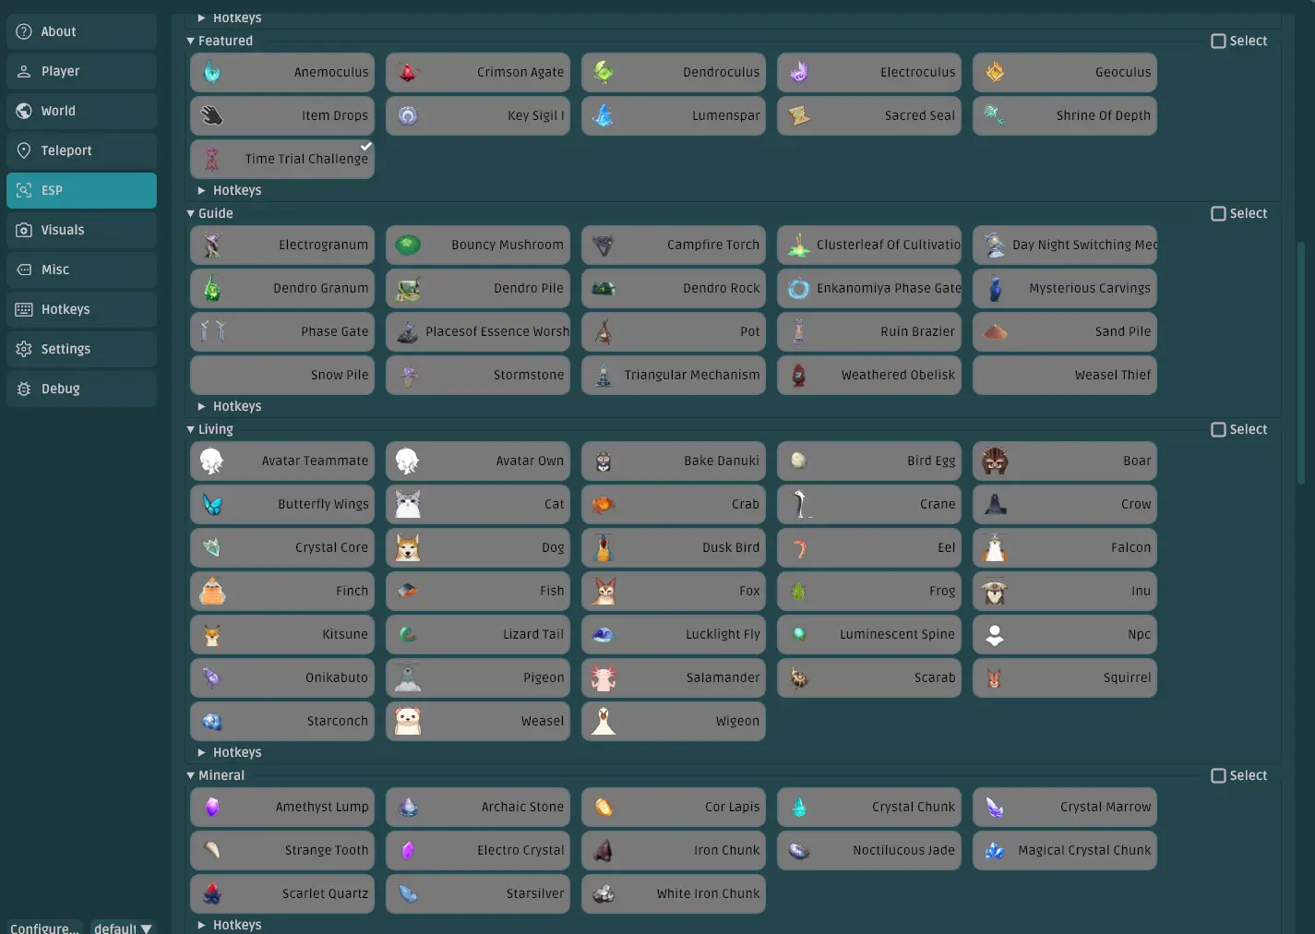This screenshot has height=934, width=1315.
Task: Toggle the Electrogranum filter
Action: click(x=282, y=245)
